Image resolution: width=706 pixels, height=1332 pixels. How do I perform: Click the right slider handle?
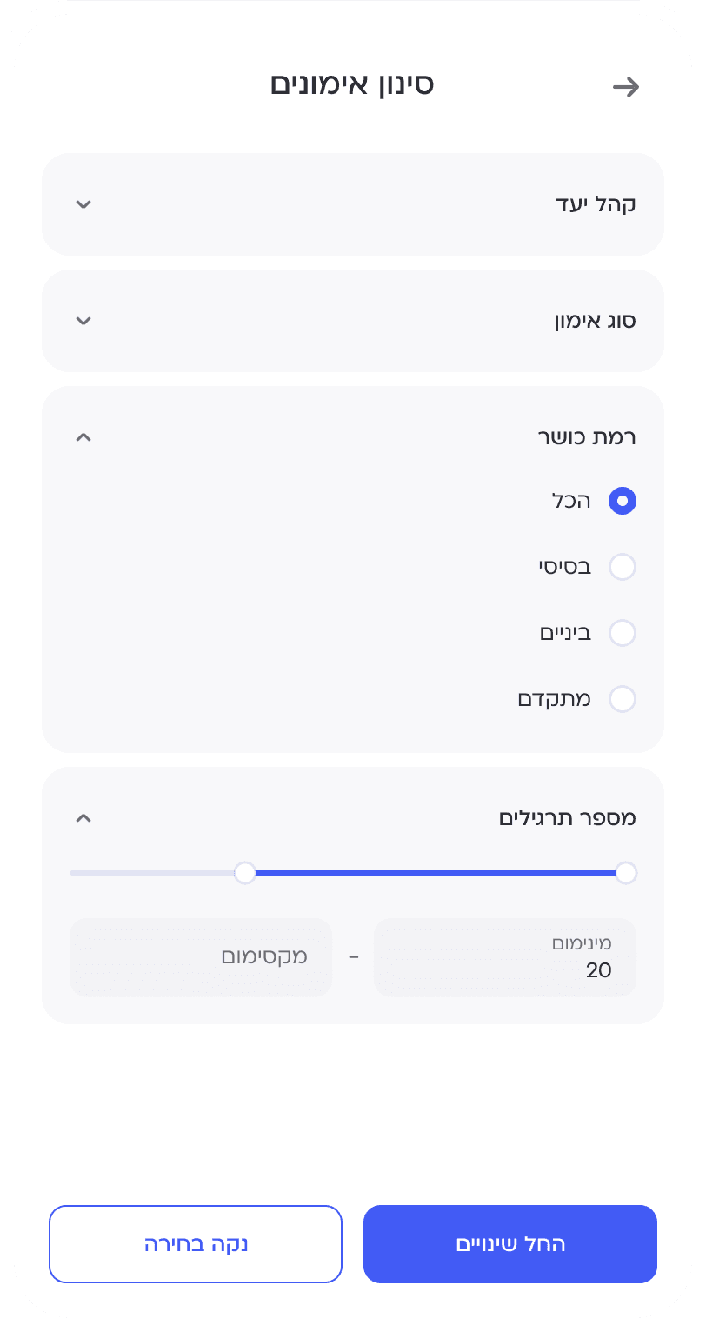tap(626, 873)
